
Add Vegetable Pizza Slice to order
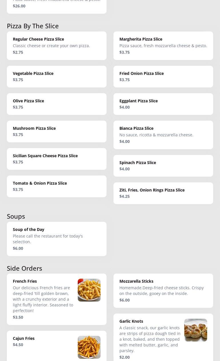(x=57, y=77)
